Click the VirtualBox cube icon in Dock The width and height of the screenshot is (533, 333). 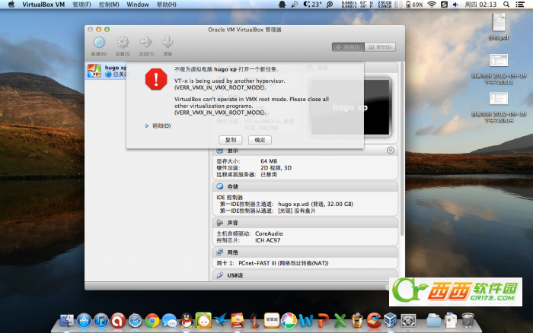pyautogui.click(x=390, y=320)
